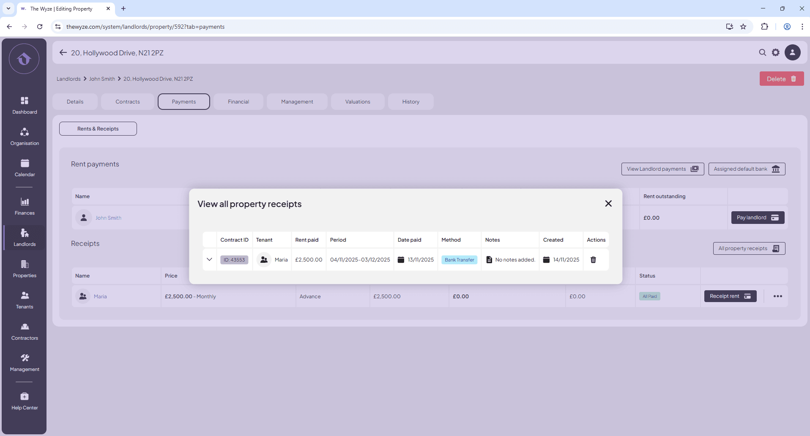Open Contractors from the sidebar
The image size is (810, 436).
25,331
